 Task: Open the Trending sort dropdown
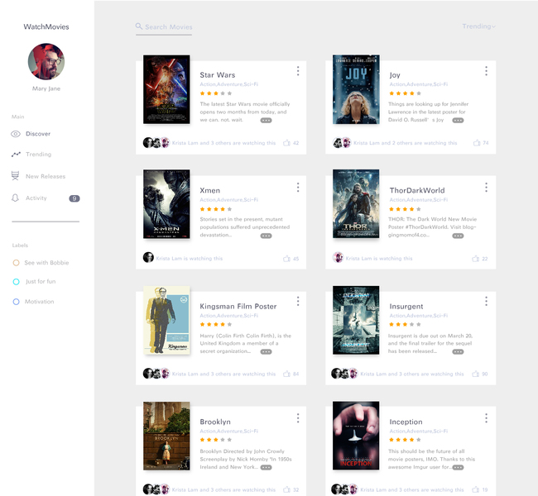[478, 26]
